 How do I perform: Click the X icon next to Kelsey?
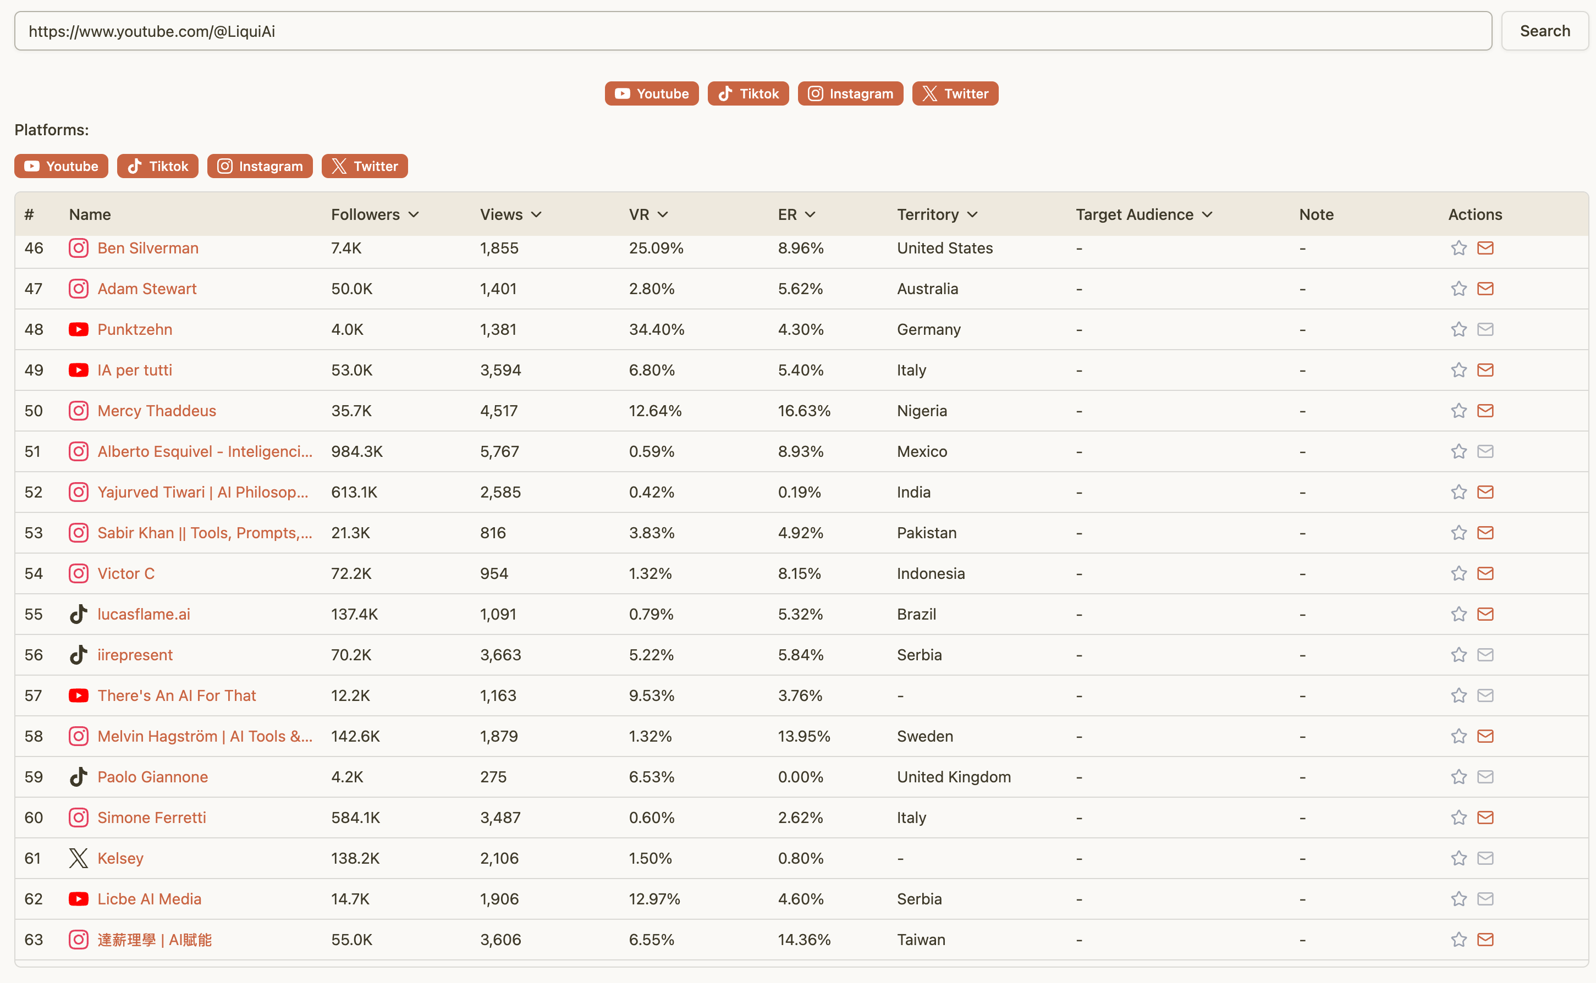[78, 858]
